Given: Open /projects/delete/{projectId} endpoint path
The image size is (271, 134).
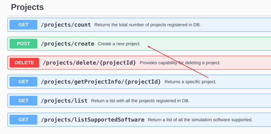Looking at the screenshot, I should 89,63.
